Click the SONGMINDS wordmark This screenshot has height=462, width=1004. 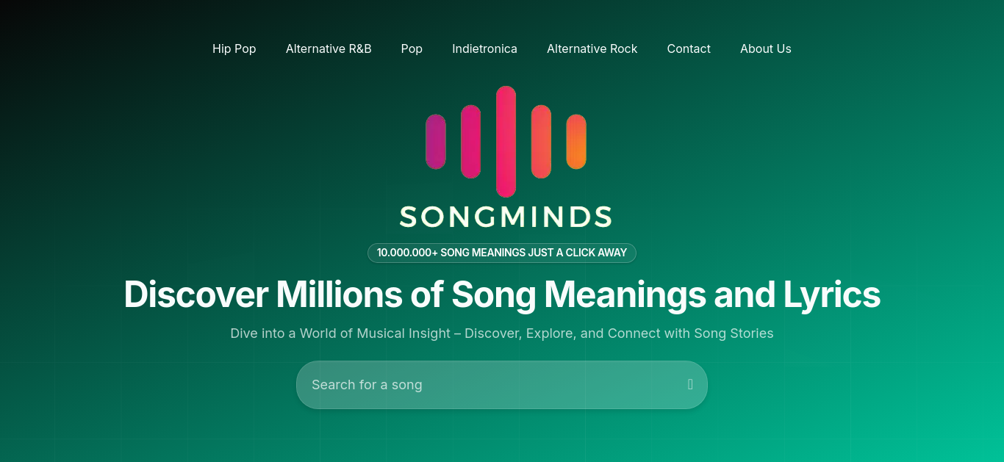coord(506,217)
